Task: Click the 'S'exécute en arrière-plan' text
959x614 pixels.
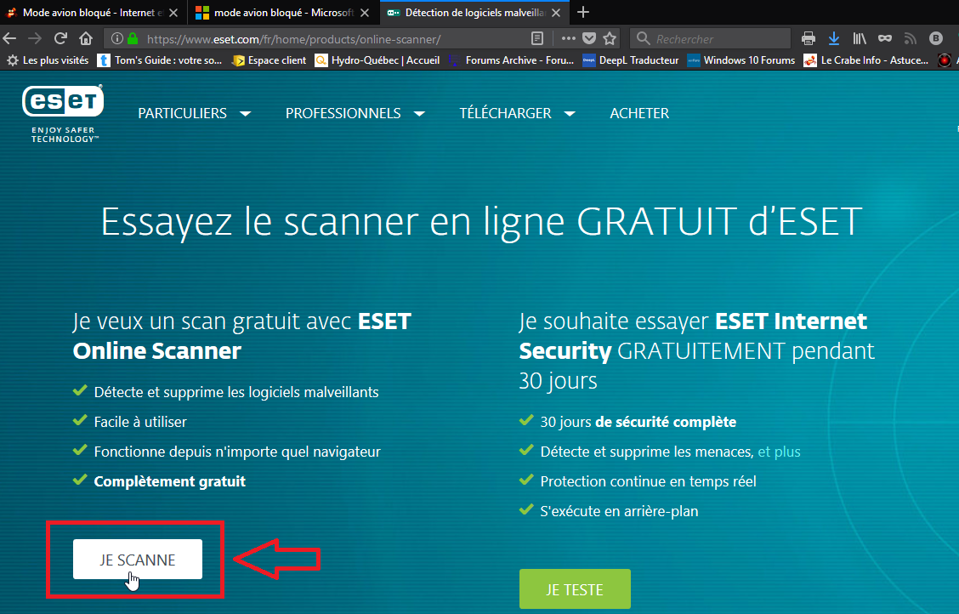Action: pyautogui.click(x=619, y=510)
